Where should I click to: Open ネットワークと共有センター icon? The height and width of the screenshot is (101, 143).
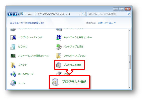click(x=59, y=37)
